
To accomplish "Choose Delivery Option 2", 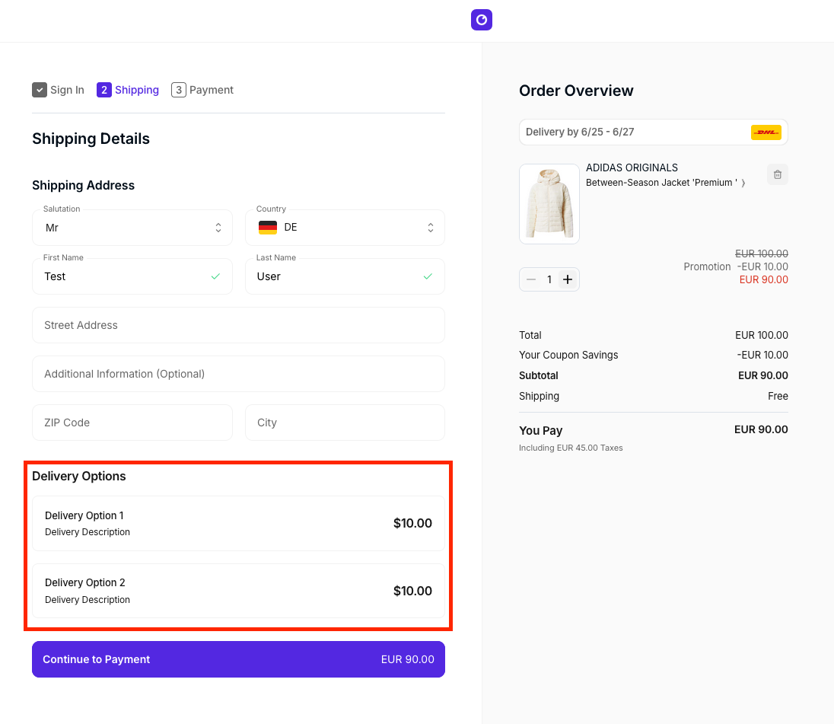I will [238, 591].
